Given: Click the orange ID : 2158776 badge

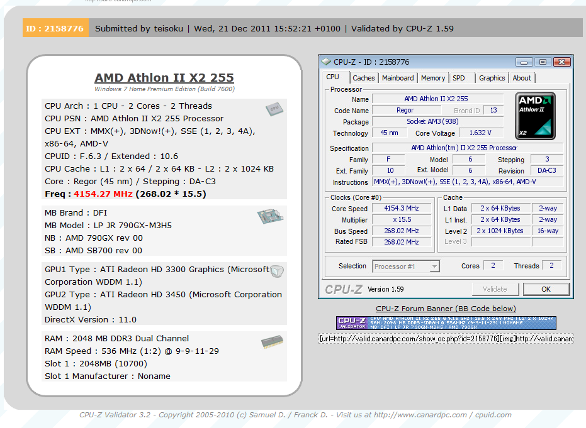Looking at the screenshot, I should pos(55,28).
